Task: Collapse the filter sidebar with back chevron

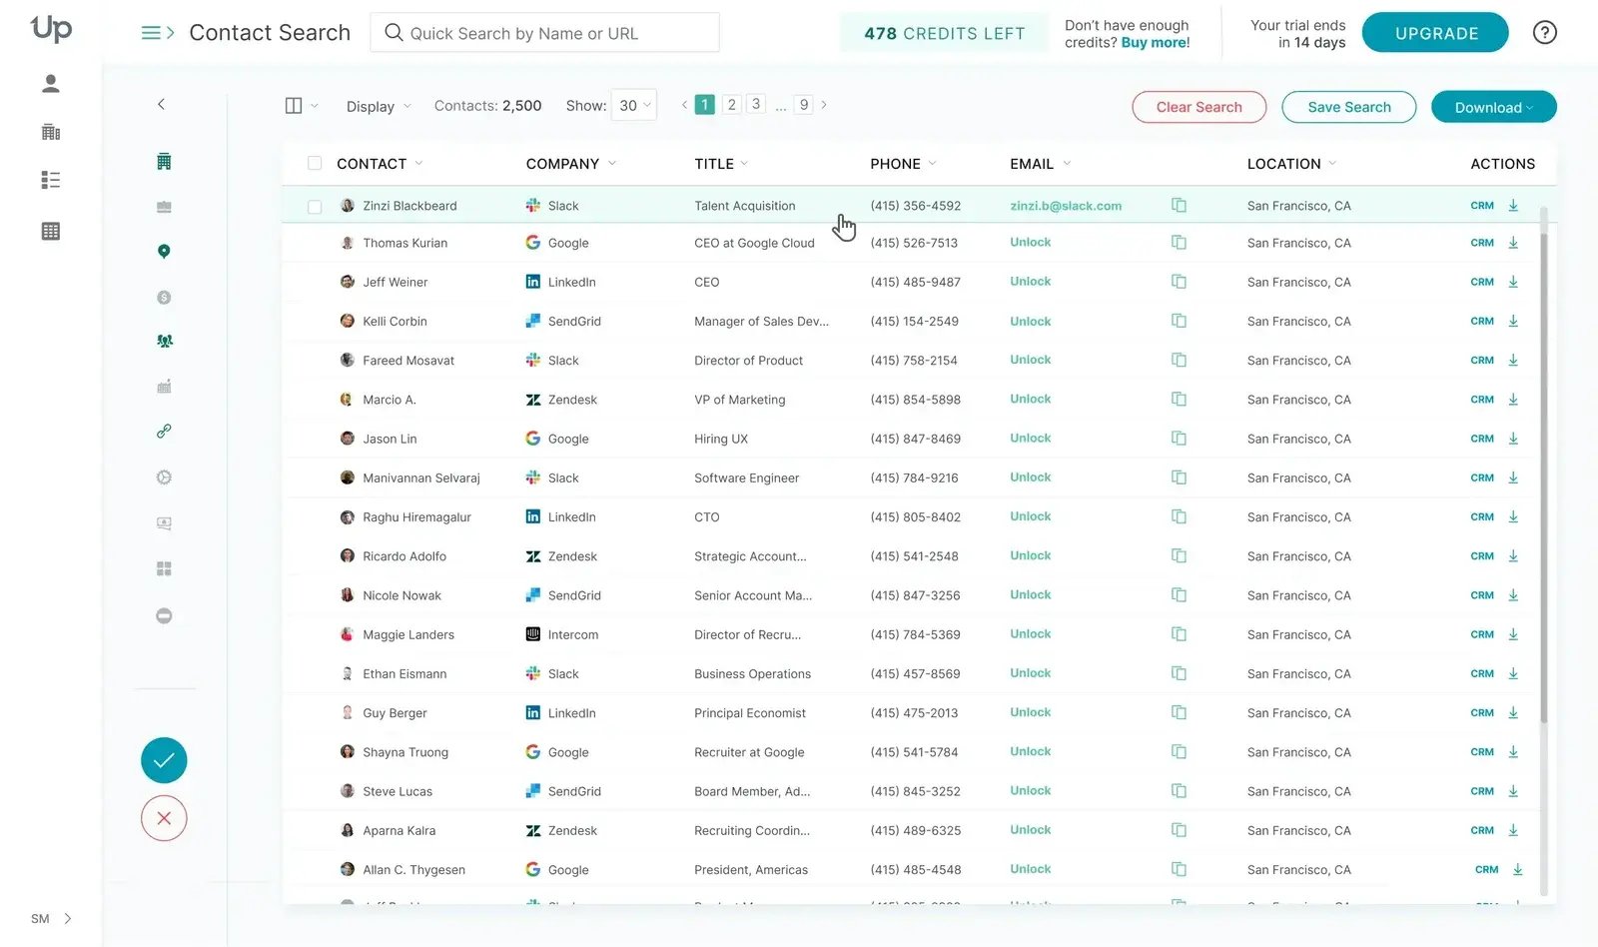Action: pyautogui.click(x=162, y=104)
